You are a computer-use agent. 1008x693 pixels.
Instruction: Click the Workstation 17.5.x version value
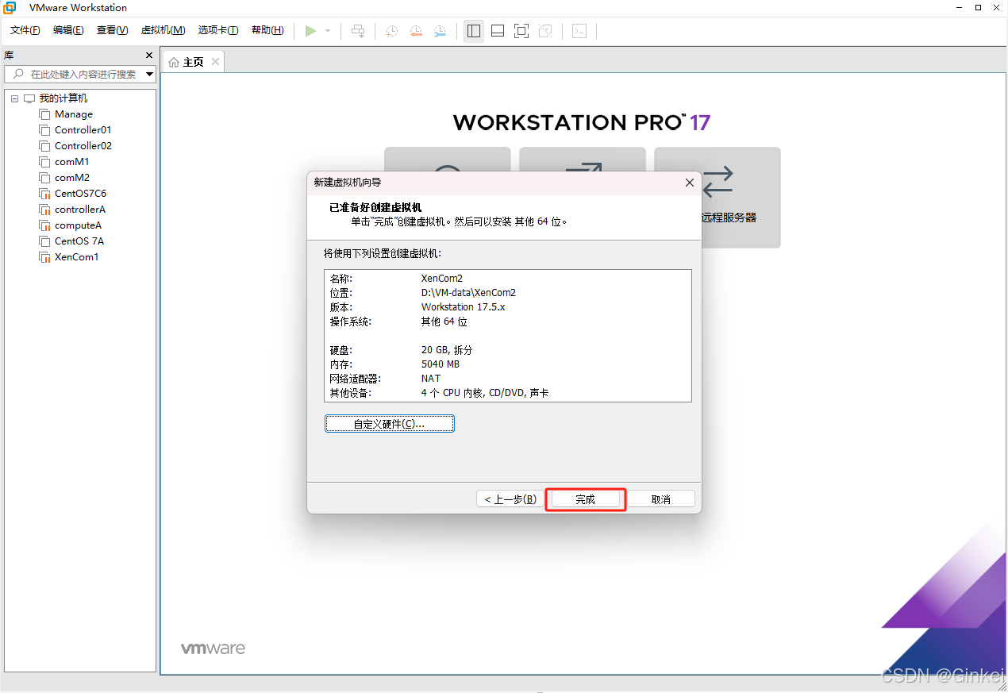point(464,307)
